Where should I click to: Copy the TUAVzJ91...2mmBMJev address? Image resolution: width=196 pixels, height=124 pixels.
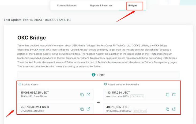pyautogui.click(x=82, y=95)
